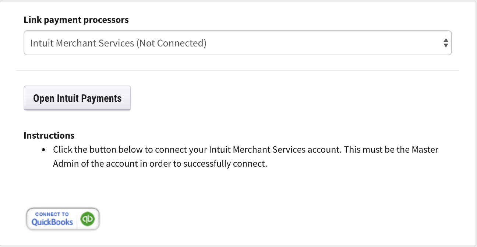Click the Open Intuit Payments button
The width and height of the screenshot is (477, 247).
tap(77, 98)
